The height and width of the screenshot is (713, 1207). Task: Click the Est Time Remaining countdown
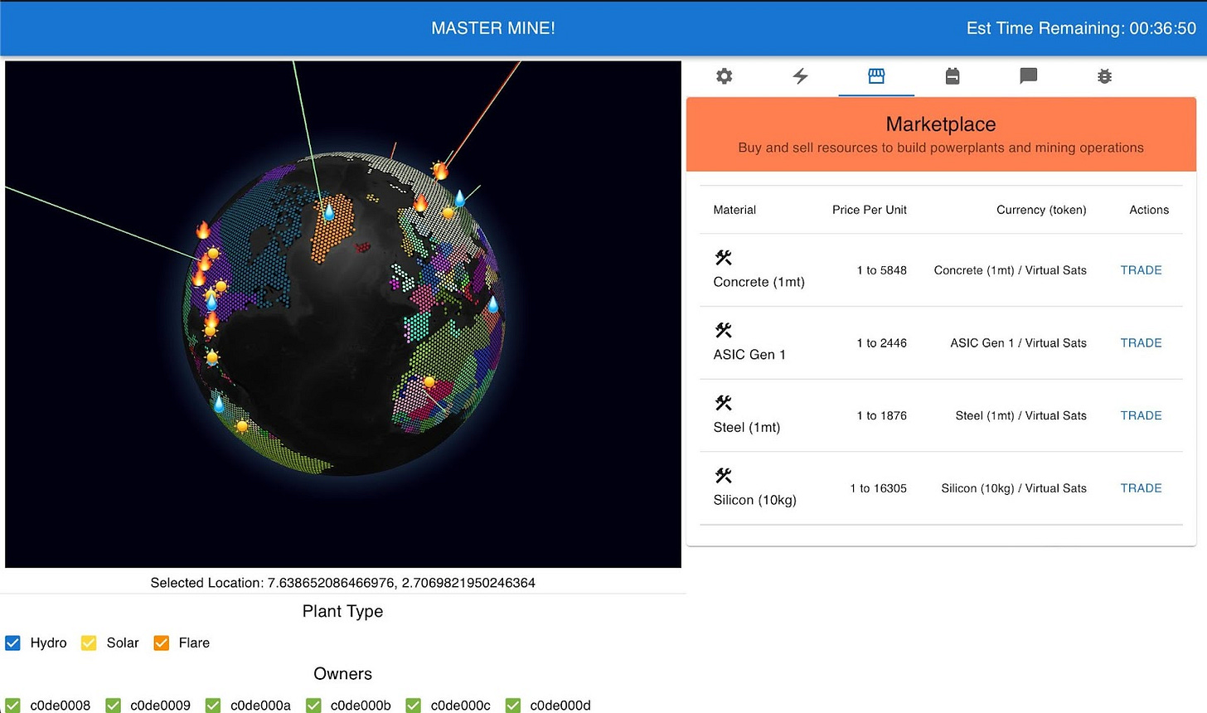pos(1081,28)
